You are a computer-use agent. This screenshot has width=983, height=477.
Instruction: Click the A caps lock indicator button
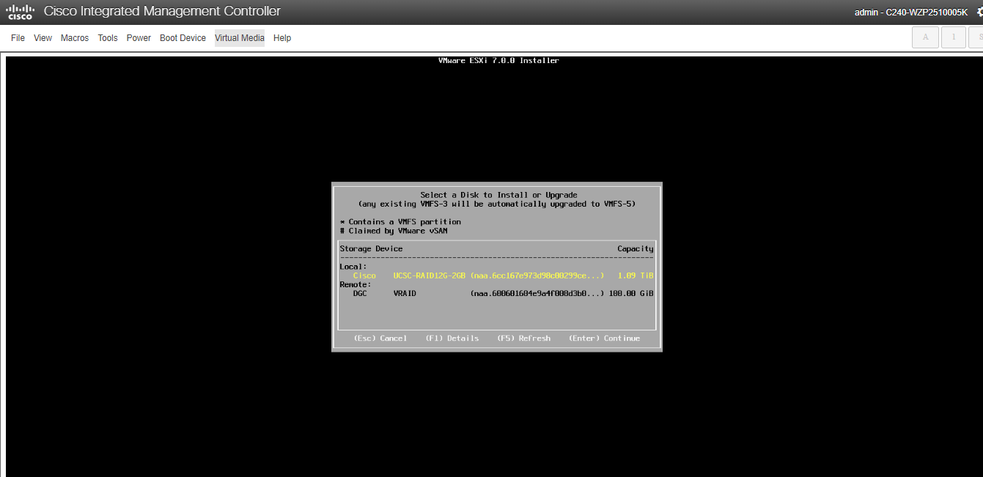[925, 37]
